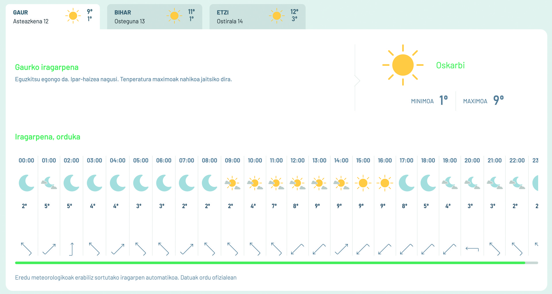
Task: Click the 7° temperature at 11:00
Action: (x=274, y=206)
